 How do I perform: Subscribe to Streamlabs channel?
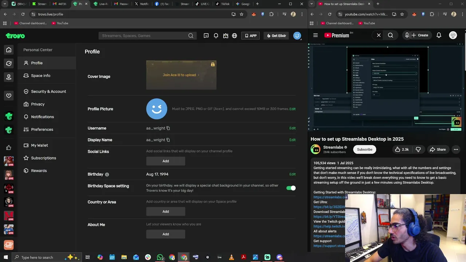click(364, 150)
